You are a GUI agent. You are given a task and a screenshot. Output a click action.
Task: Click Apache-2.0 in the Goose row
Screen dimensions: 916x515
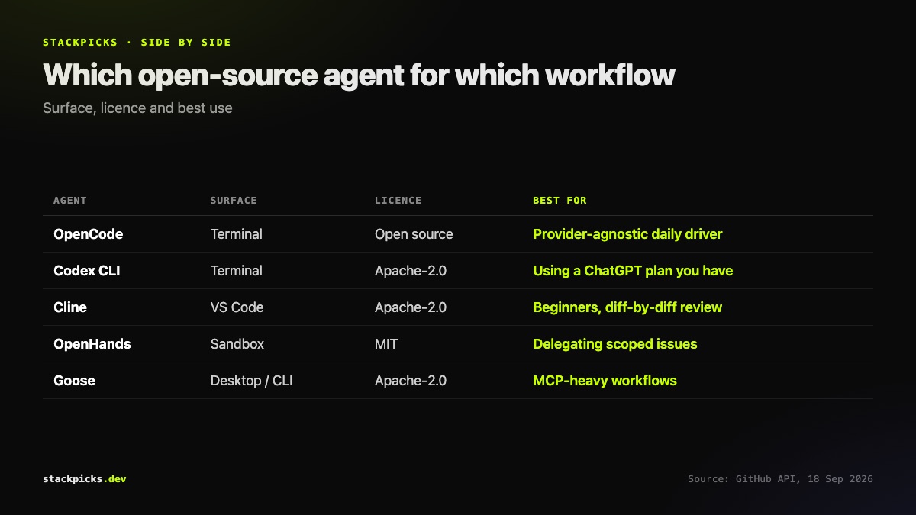coord(411,381)
